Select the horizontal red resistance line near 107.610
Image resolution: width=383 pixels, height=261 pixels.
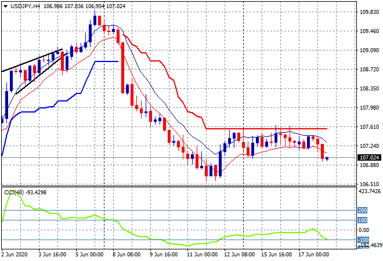coord(266,128)
